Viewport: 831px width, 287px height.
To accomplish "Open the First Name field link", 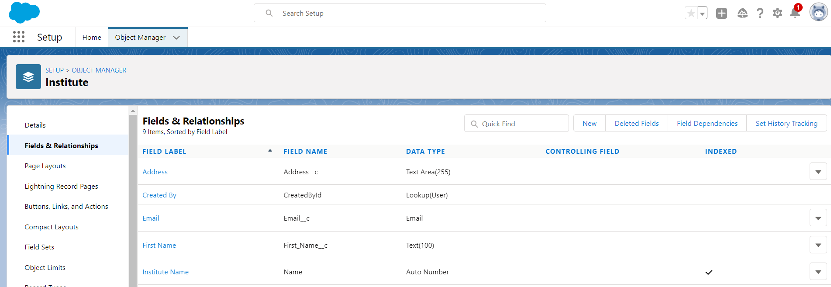I will 159,246.
